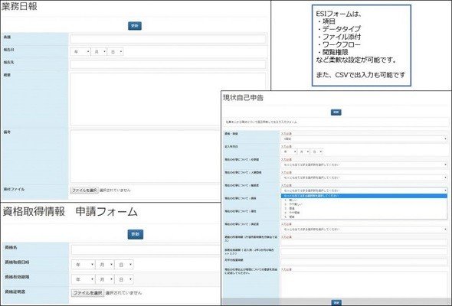This screenshot has width=452, height=306.
Task: Open the 日 dropdown in the 業務日報 date row
Action: click(x=116, y=52)
